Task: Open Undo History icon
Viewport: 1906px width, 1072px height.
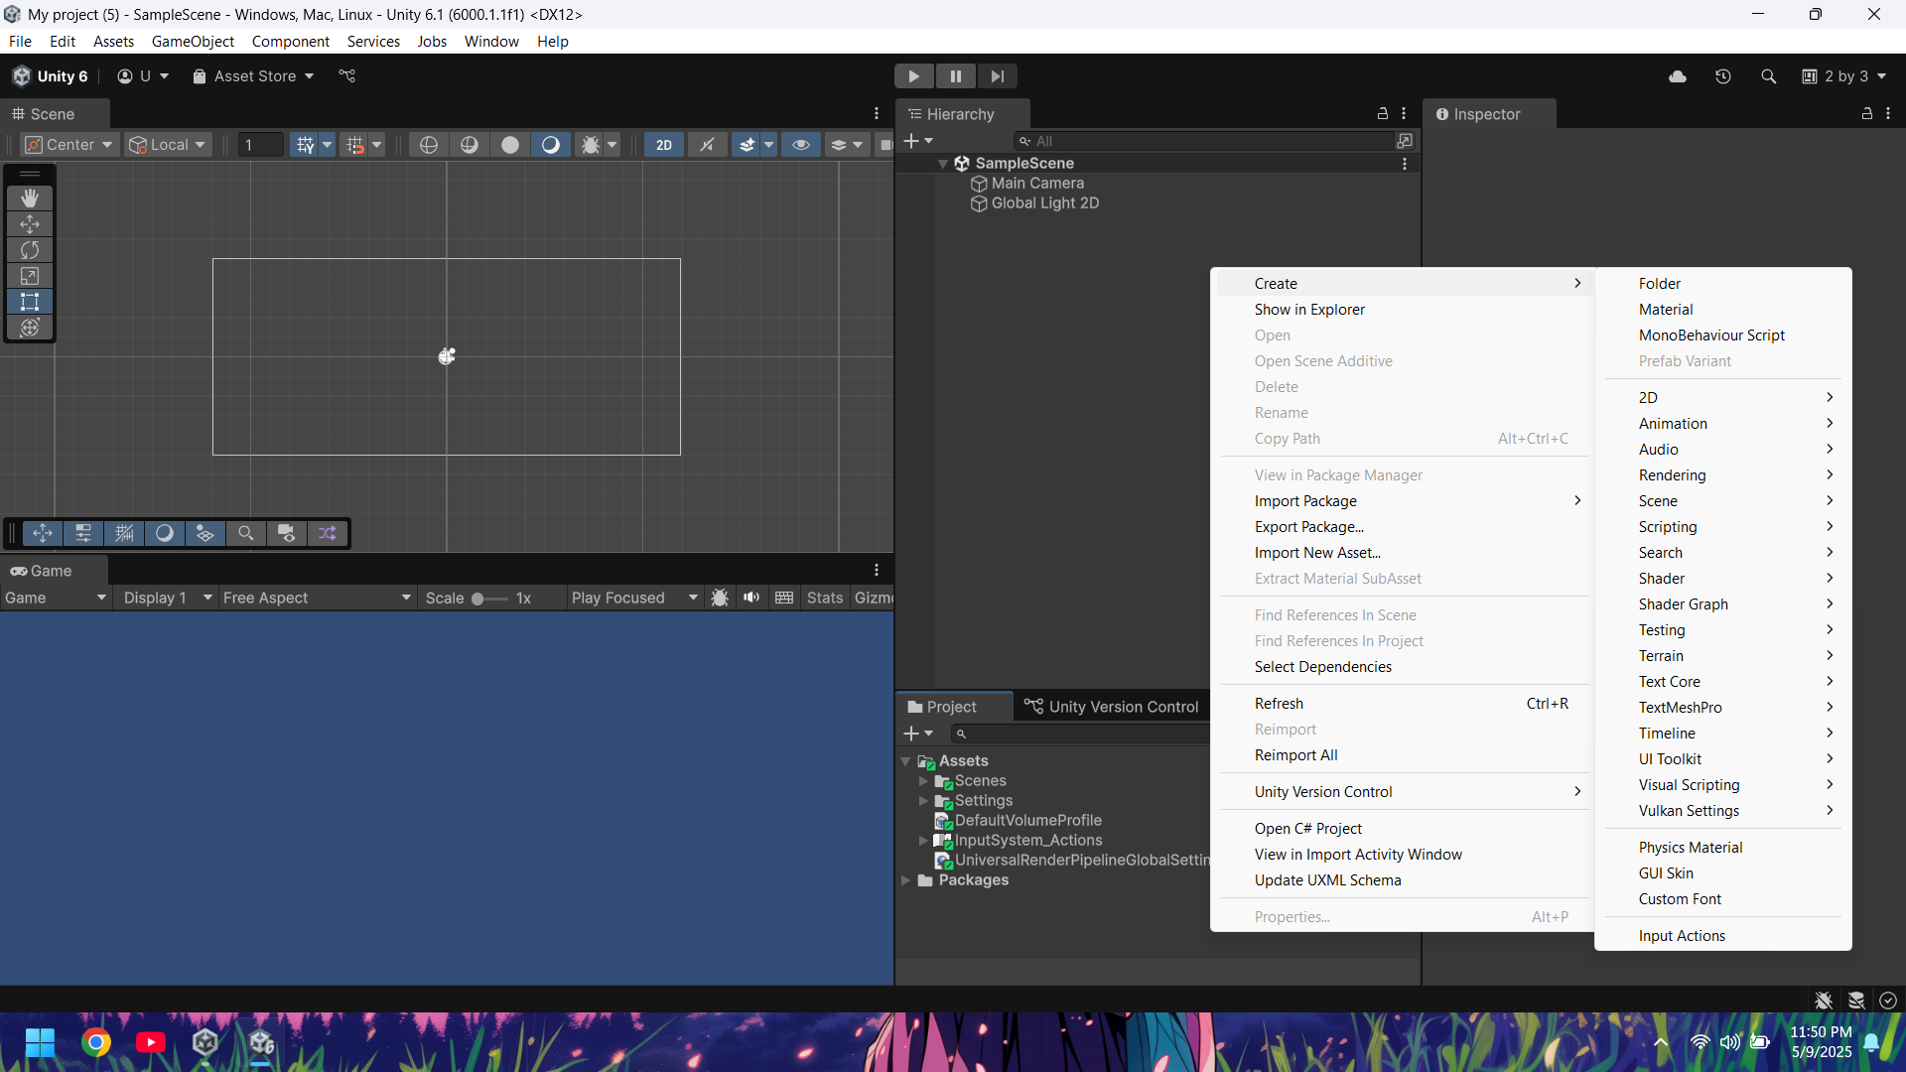Action: [1723, 76]
